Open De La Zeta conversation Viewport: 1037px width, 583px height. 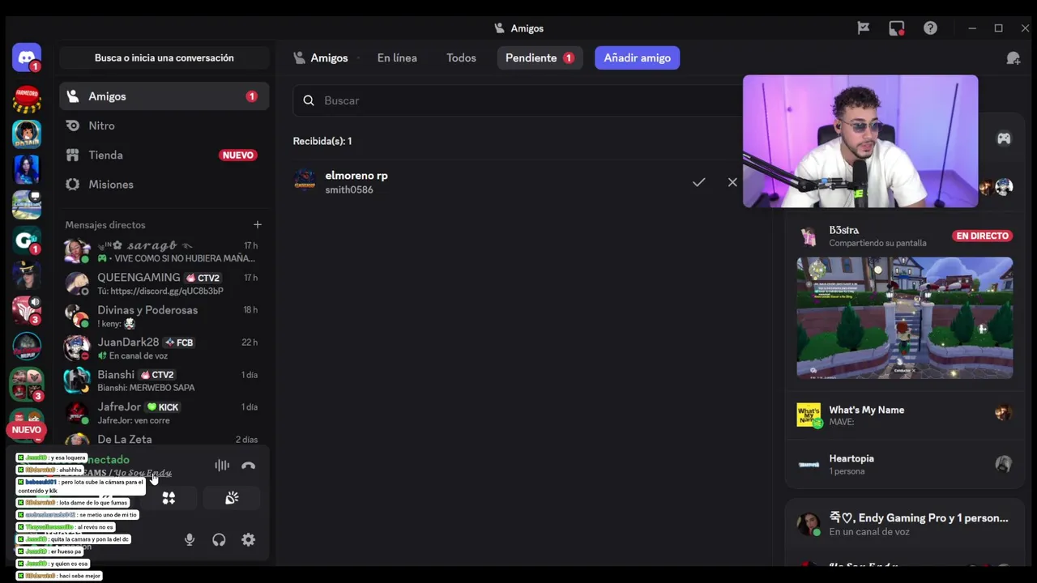[164, 439]
